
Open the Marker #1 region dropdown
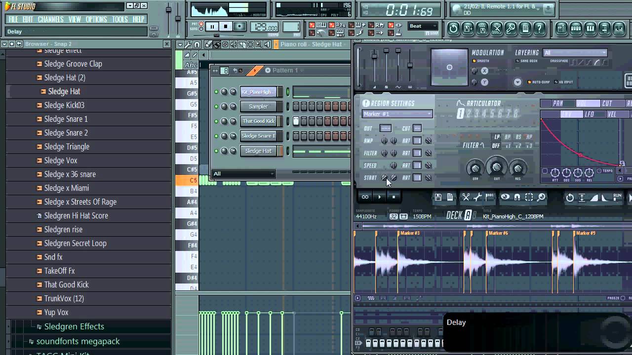[x=397, y=114]
